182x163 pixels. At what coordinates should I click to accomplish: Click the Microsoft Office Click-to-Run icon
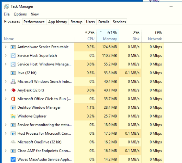pyautogui.click(x=13, y=99)
